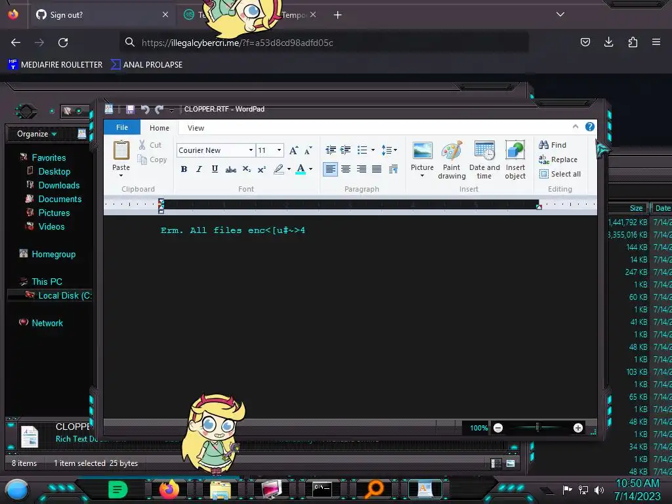Center align the text
Viewport: 672px width, 504px height.
[x=346, y=169]
